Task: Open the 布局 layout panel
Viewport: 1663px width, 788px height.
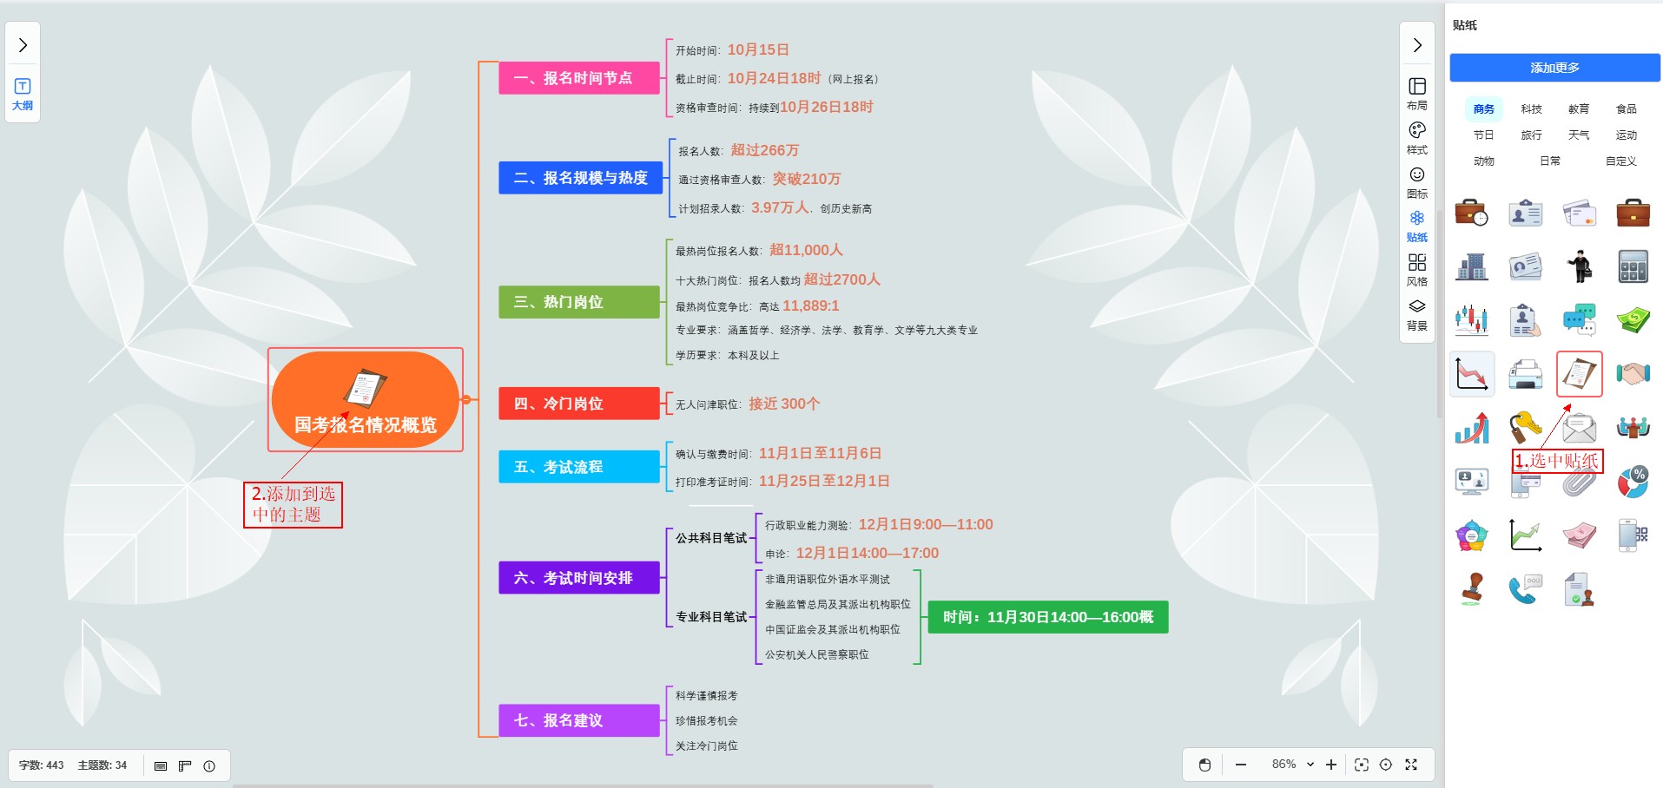Action: pos(1416,93)
